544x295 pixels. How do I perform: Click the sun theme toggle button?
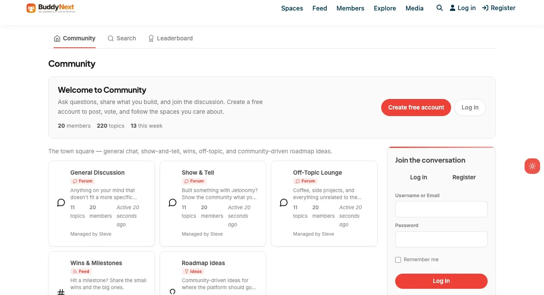click(x=532, y=166)
